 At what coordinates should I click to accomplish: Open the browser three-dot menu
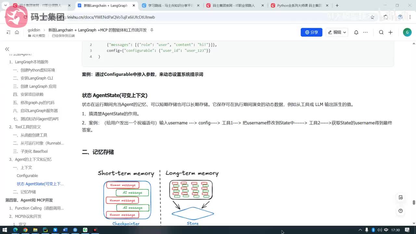410,17
